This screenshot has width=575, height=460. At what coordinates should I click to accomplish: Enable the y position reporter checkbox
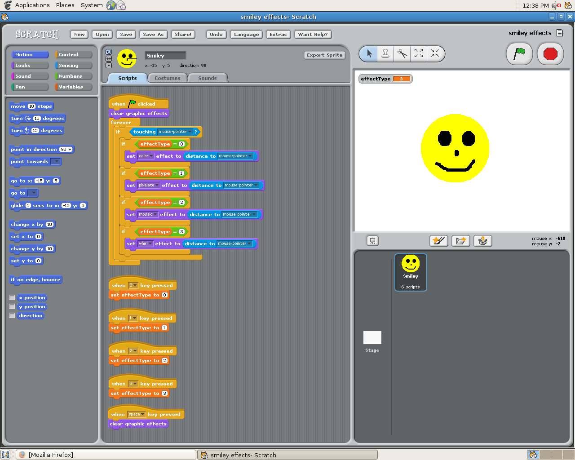click(x=12, y=306)
